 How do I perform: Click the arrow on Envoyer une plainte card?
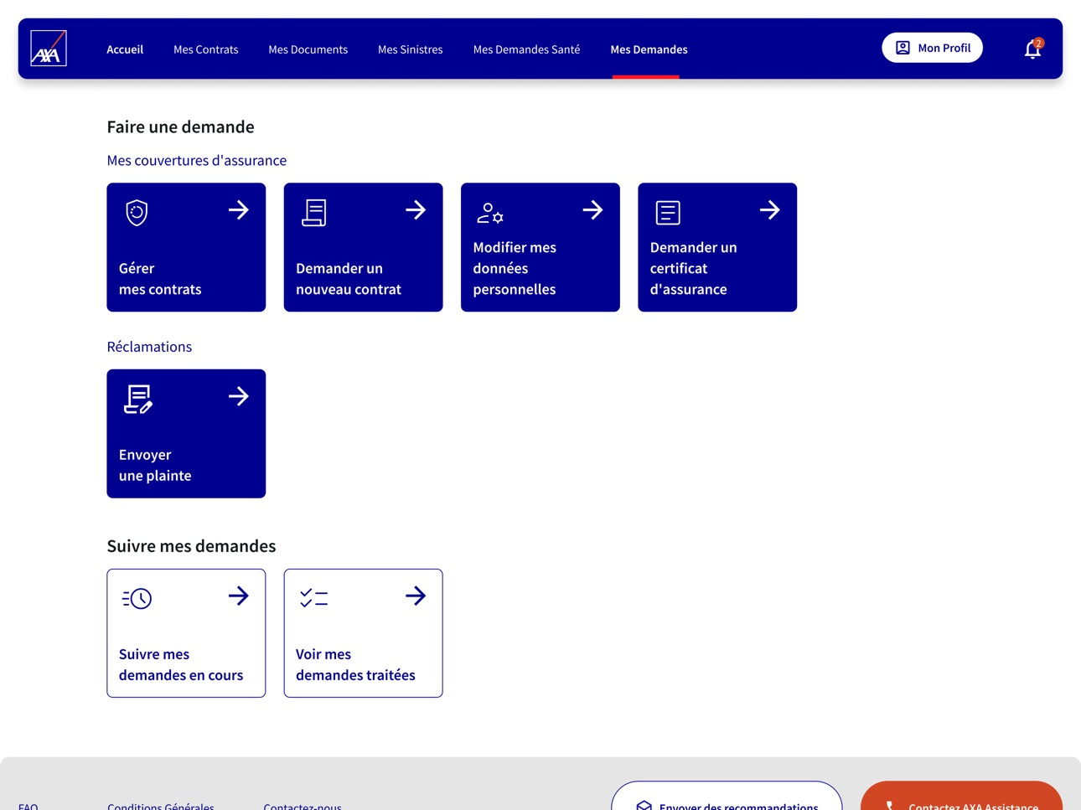coord(239,395)
